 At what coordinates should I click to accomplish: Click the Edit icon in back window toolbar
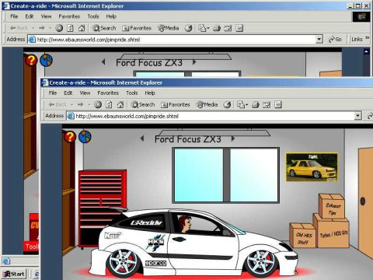point(228,28)
